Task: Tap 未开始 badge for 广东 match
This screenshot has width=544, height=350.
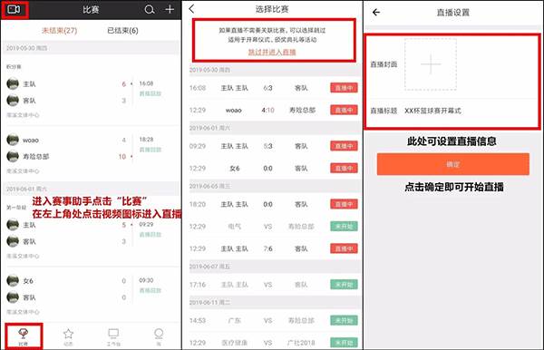Action: [x=344, y=320]
